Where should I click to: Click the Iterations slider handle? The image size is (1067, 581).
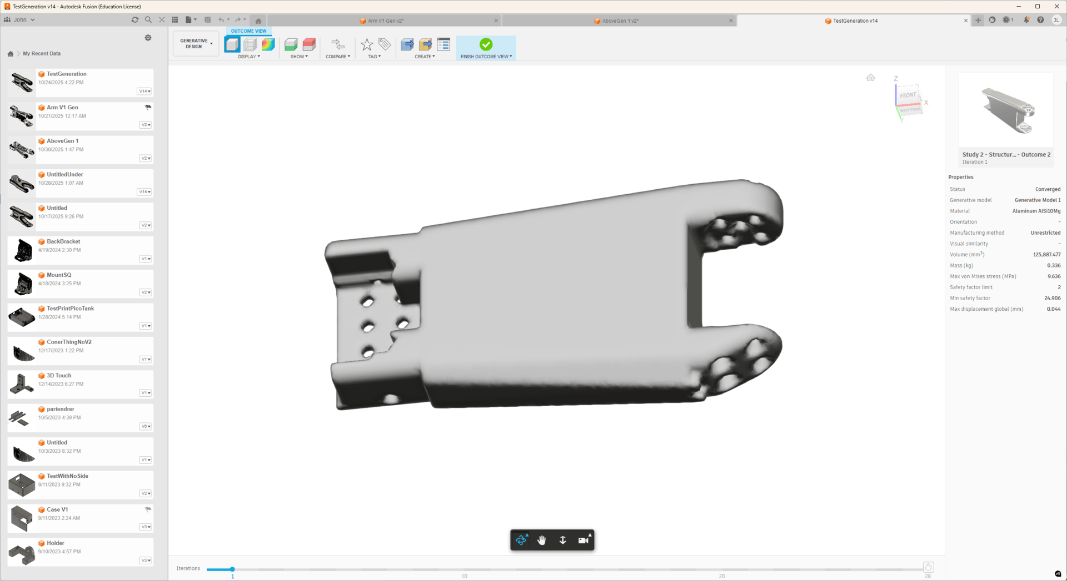click(x=232, y=569)
